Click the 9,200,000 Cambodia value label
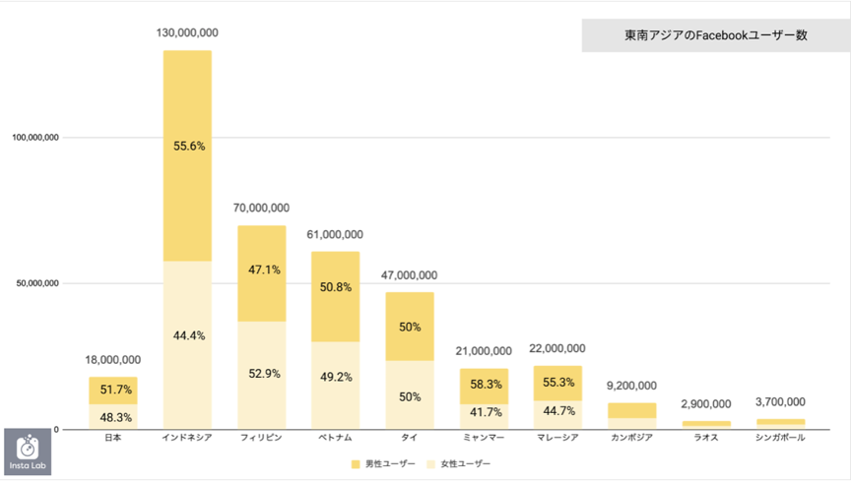 coord(631,386)
